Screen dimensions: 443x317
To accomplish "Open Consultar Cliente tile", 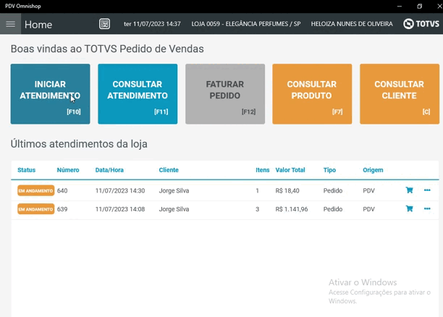I will coord(400,94).
